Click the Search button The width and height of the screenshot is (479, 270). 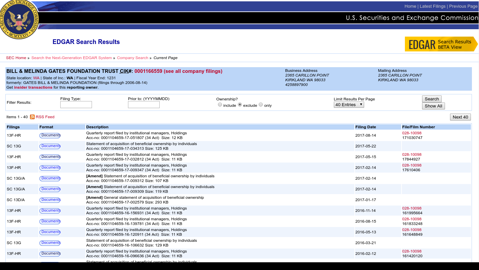(x=432, y=99)
